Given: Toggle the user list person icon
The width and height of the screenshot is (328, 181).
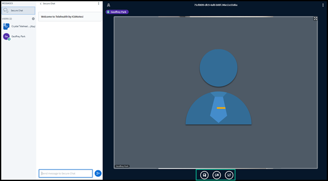Looking at the screenshot, I should [x=109, y=5].
